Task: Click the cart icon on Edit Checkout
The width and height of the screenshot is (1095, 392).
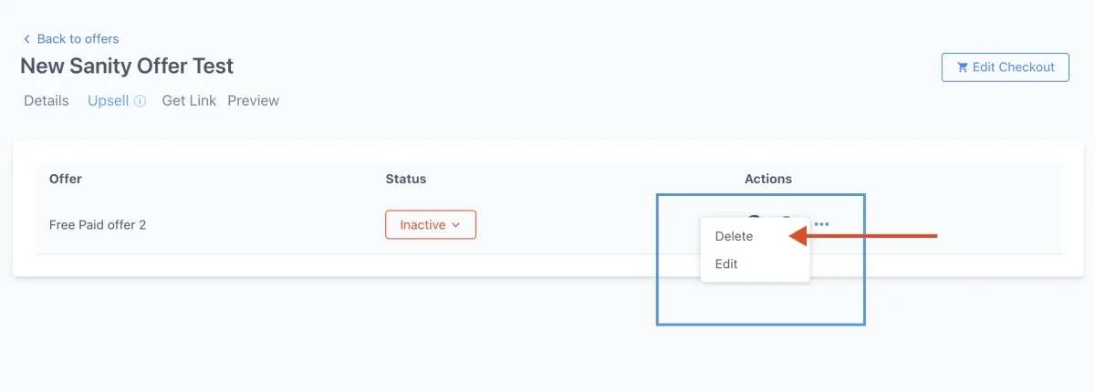Action: pyautogui.click(x=962, y=67)
